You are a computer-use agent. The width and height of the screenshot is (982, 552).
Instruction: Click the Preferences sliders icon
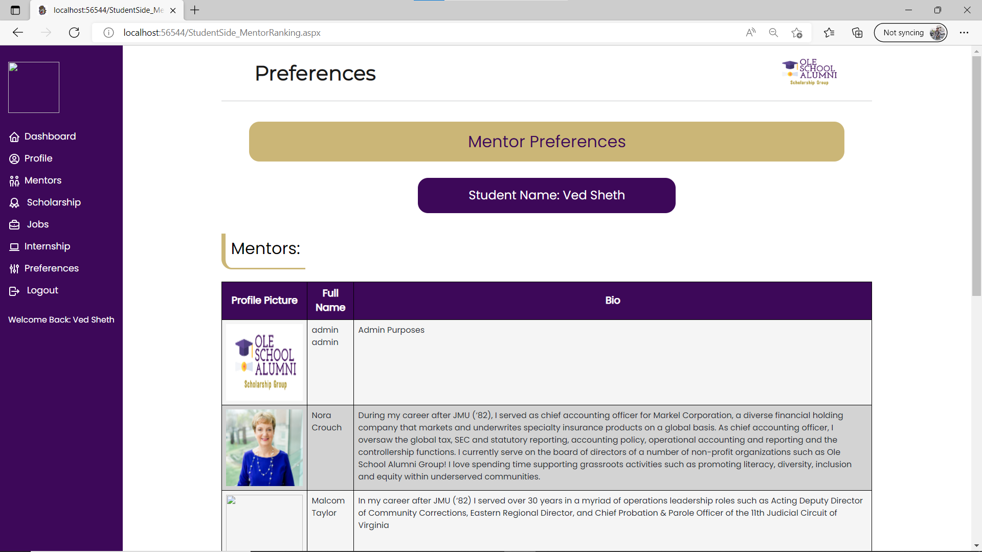[14, 269]
